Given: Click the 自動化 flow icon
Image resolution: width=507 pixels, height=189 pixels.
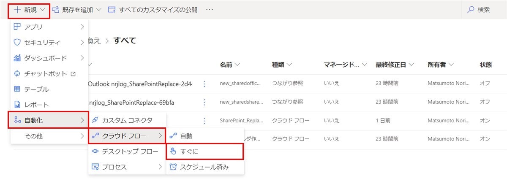Looking at the screenshot, I should point(17,120).
